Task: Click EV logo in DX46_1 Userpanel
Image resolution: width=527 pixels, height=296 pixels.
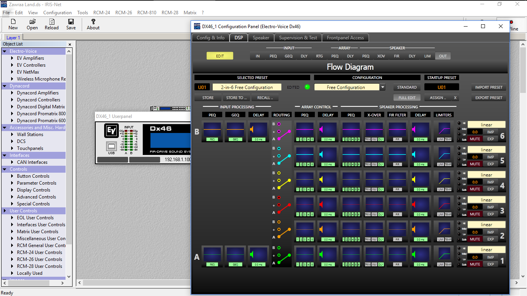Action: (x=111, y=131)
